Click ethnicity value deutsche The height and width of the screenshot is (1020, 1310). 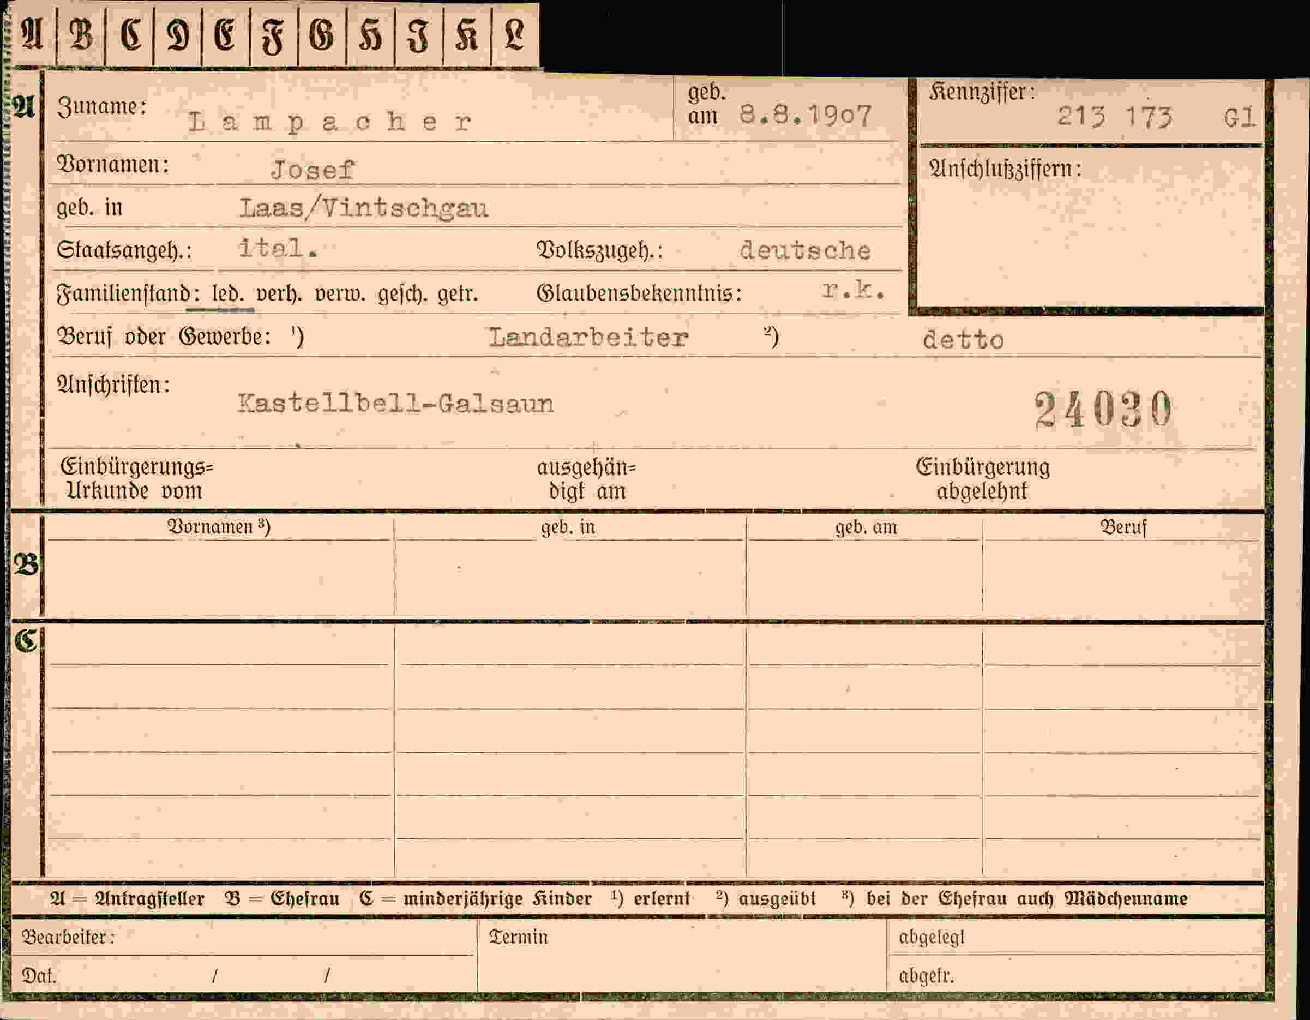tap(805, 251)
